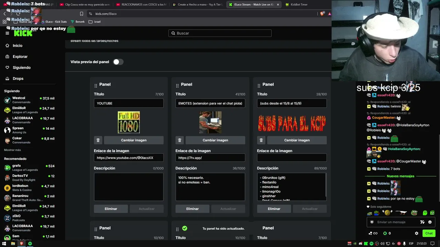Click the SUBS PARA EL KCIP banner image
The width and height of the screenshot is (440, 247).
(292, 122)
